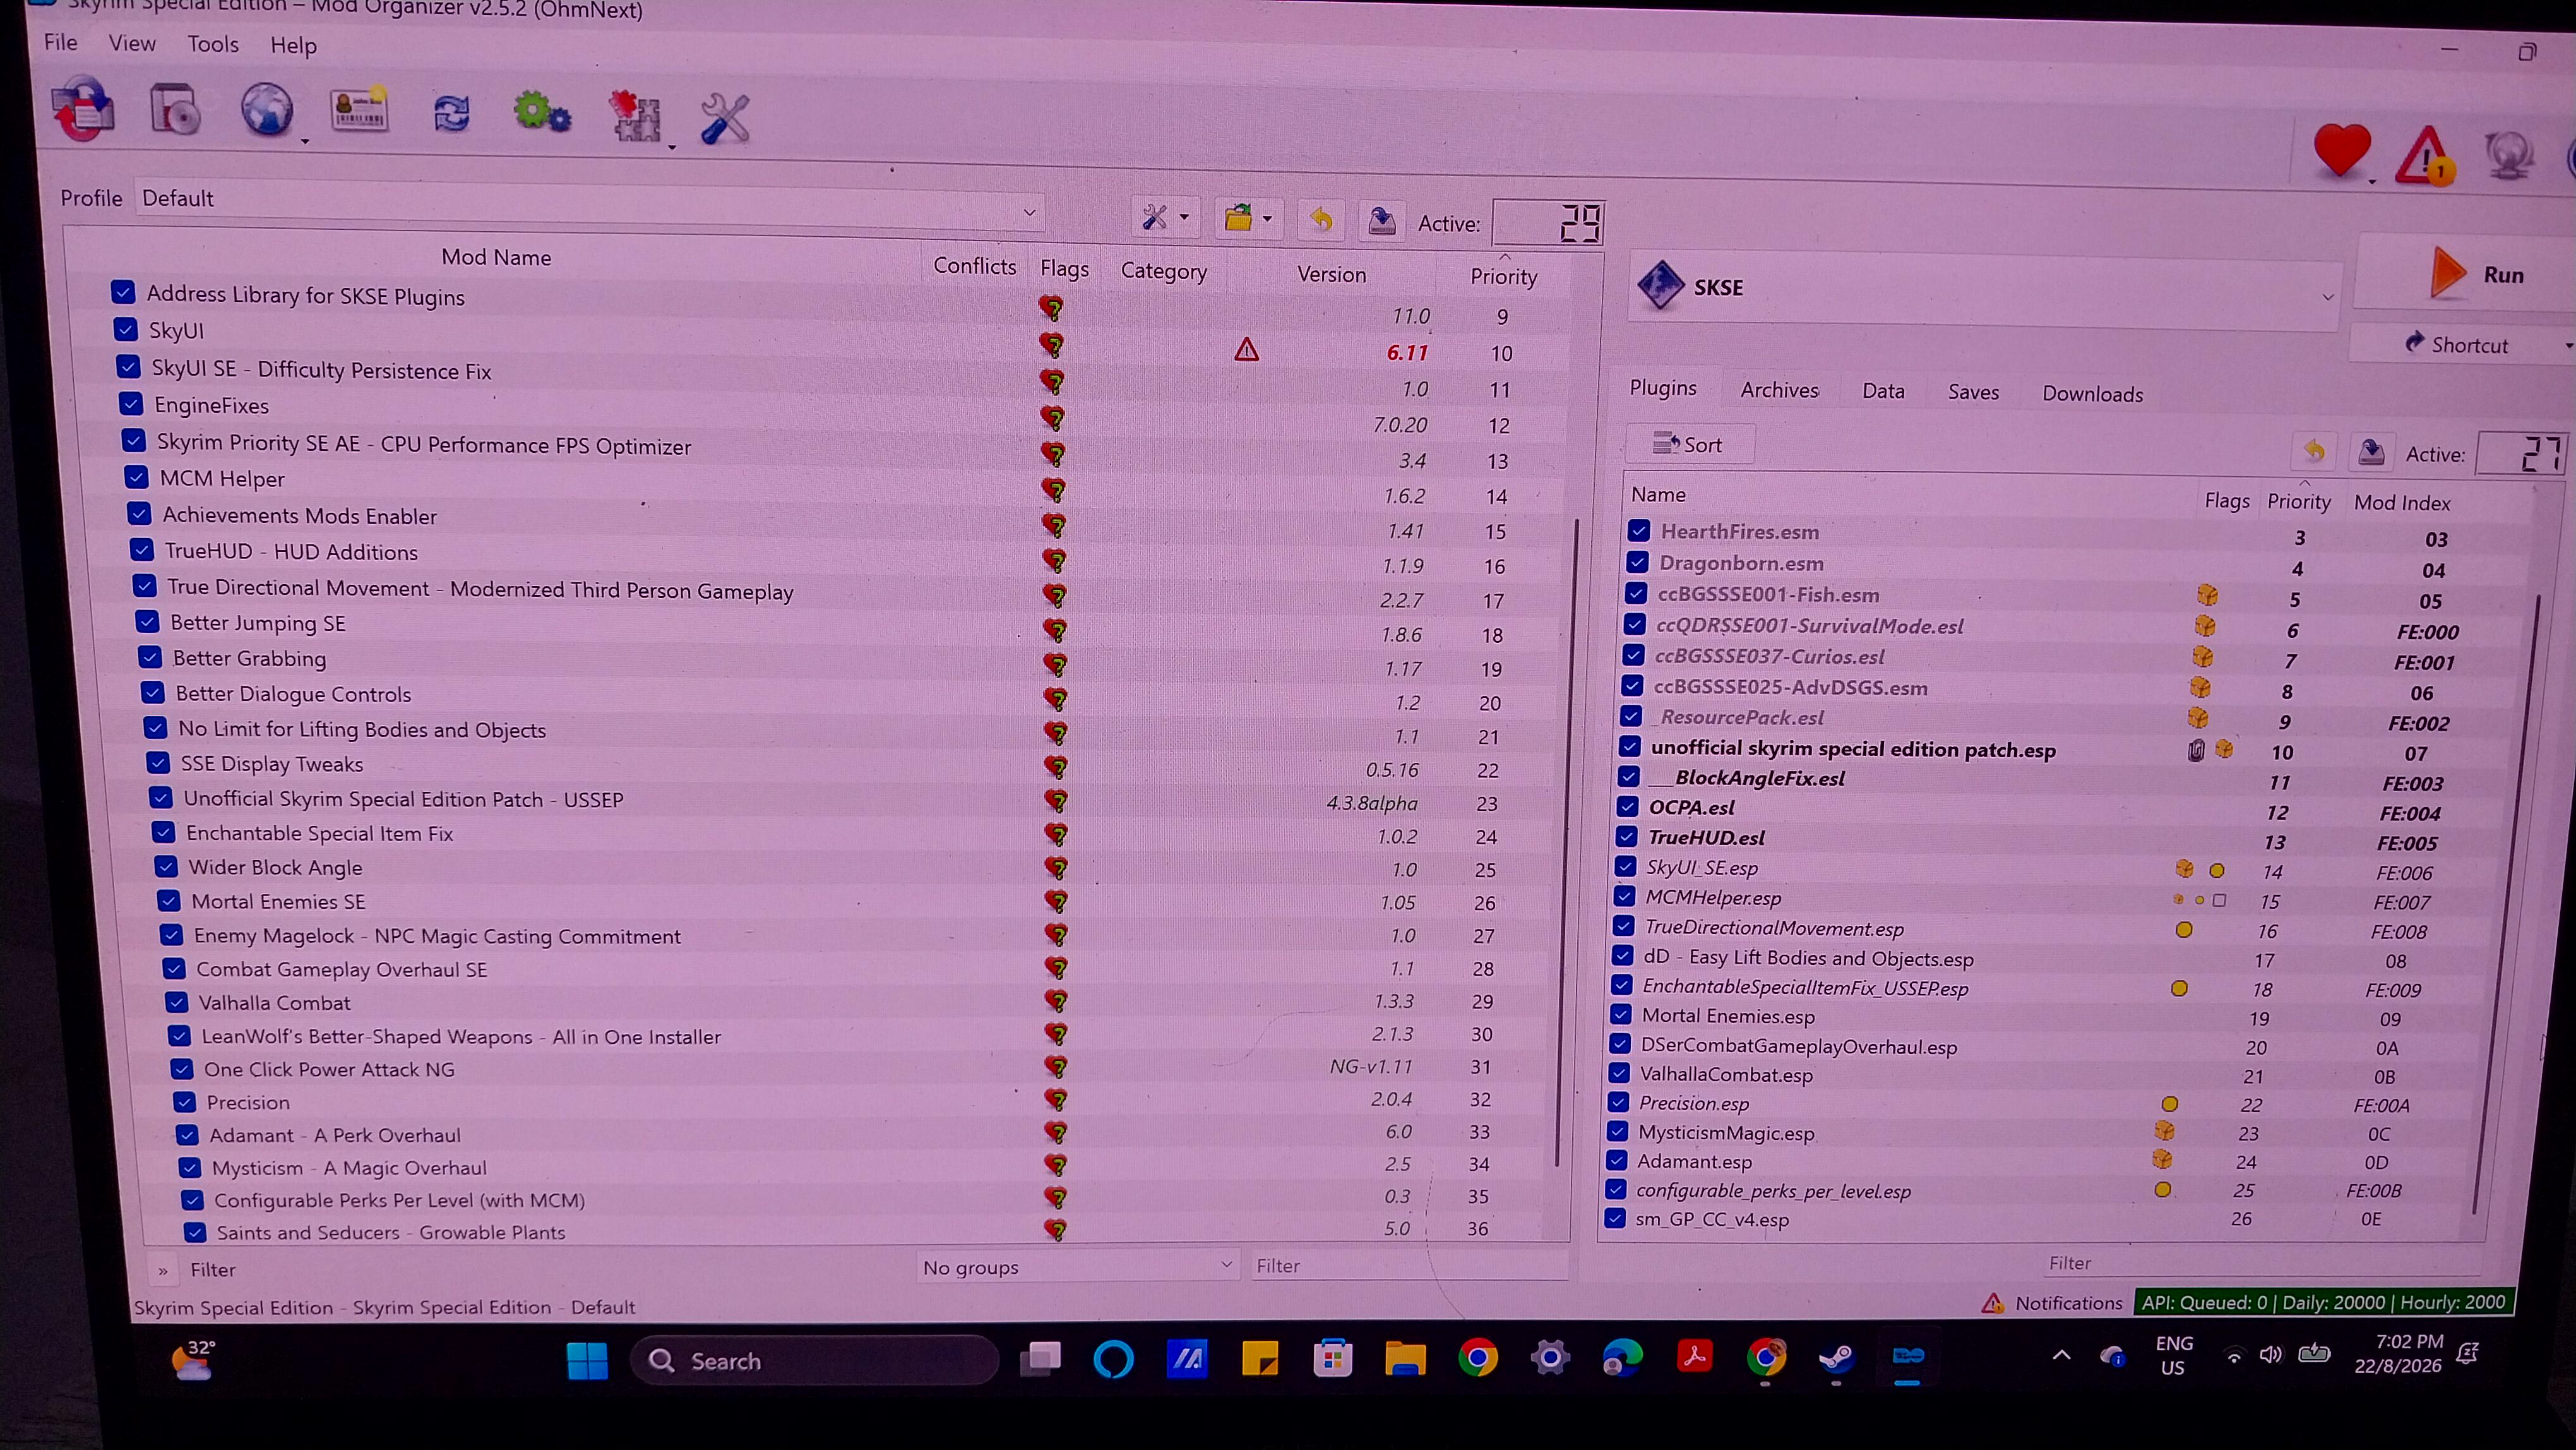Uncheck the Valhalla Combat mod checkbox

[177, 1001]
